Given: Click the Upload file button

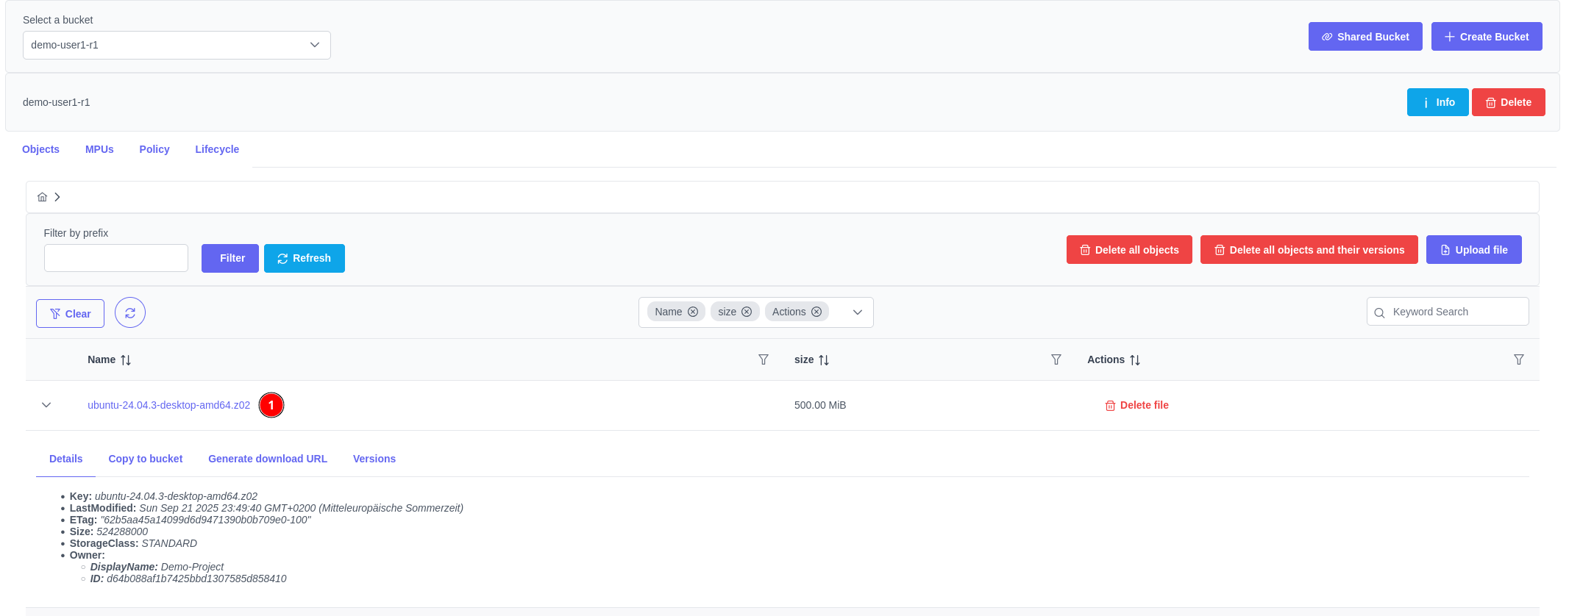Looking at the screenshot, I should 1473,250.
